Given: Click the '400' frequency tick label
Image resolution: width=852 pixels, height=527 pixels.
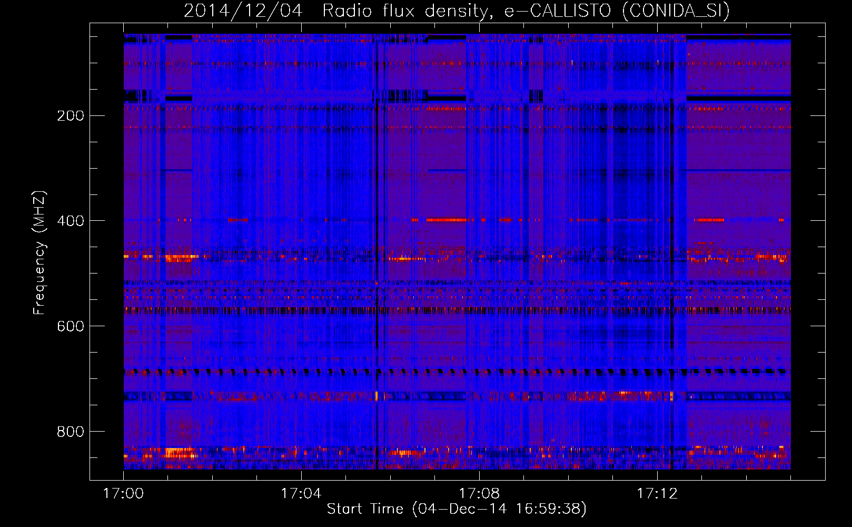Looking at the screenshot, I should [x=71, y=221].
